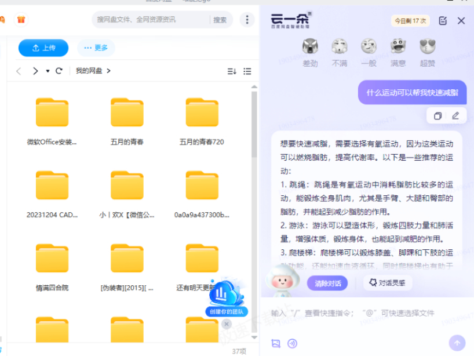Viewport: 474px width, 356px height.
Task: Attach an image with the picture icon
Action: click(276, 343)
